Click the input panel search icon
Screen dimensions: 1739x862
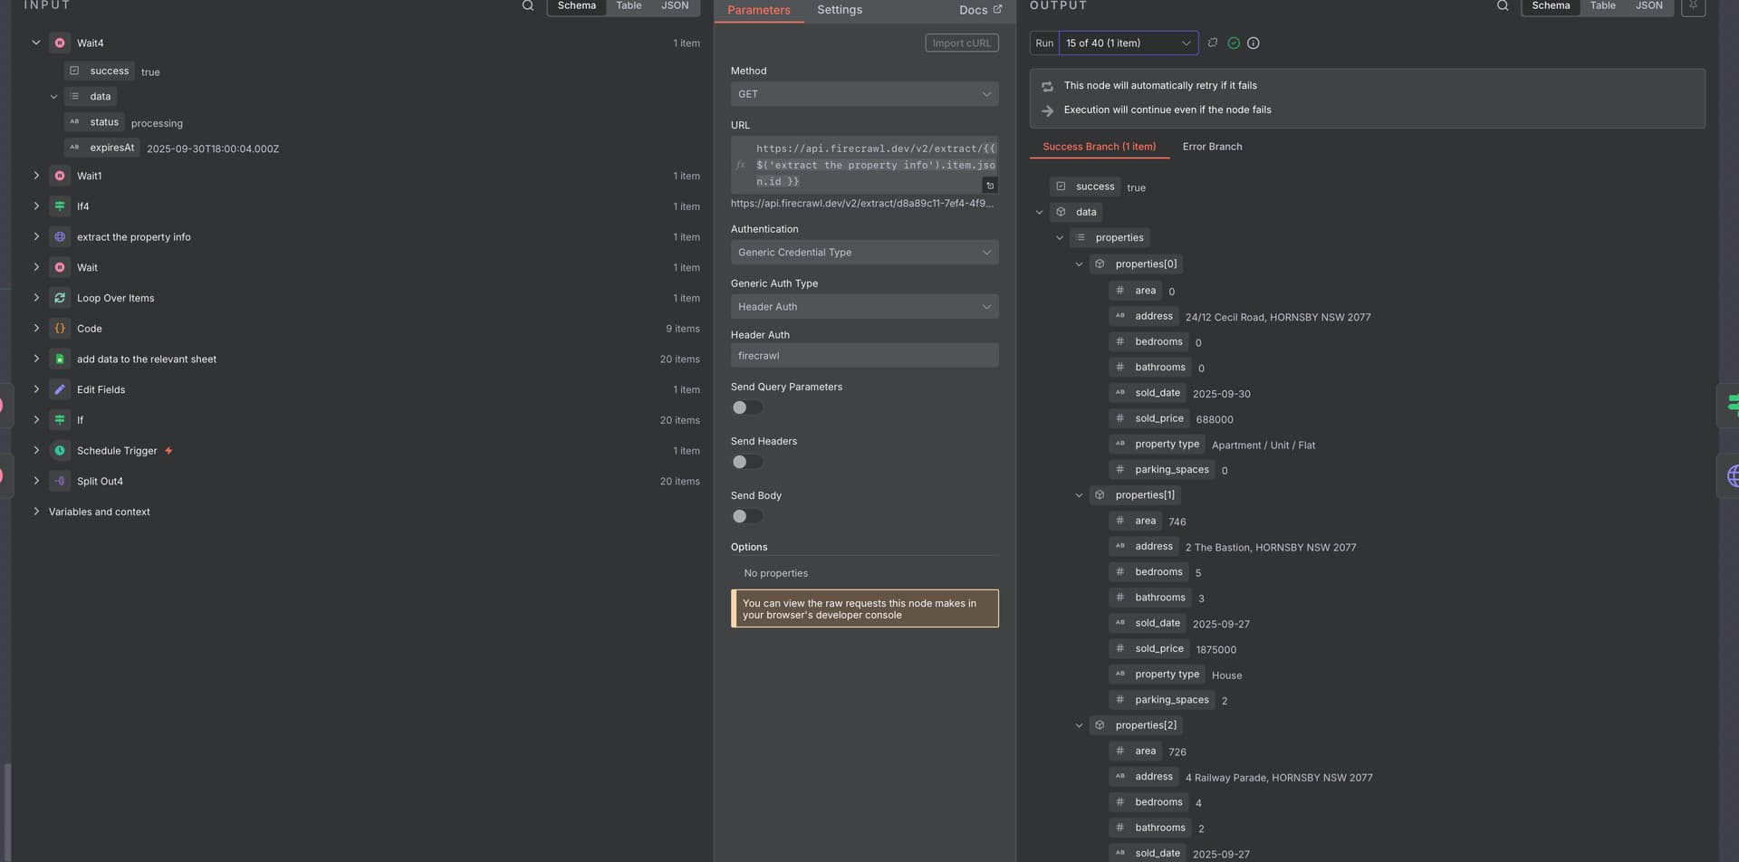tap(528, 6)
